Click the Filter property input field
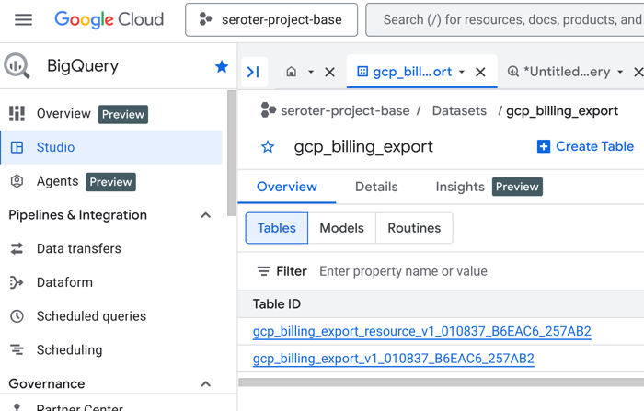Screen dimensions: 644x411 click(x=460, y=271)
